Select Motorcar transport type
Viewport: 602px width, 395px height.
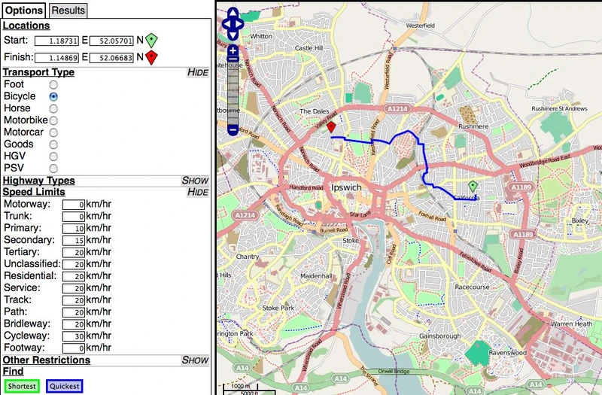pyautogui.click(x=53, y=132)
